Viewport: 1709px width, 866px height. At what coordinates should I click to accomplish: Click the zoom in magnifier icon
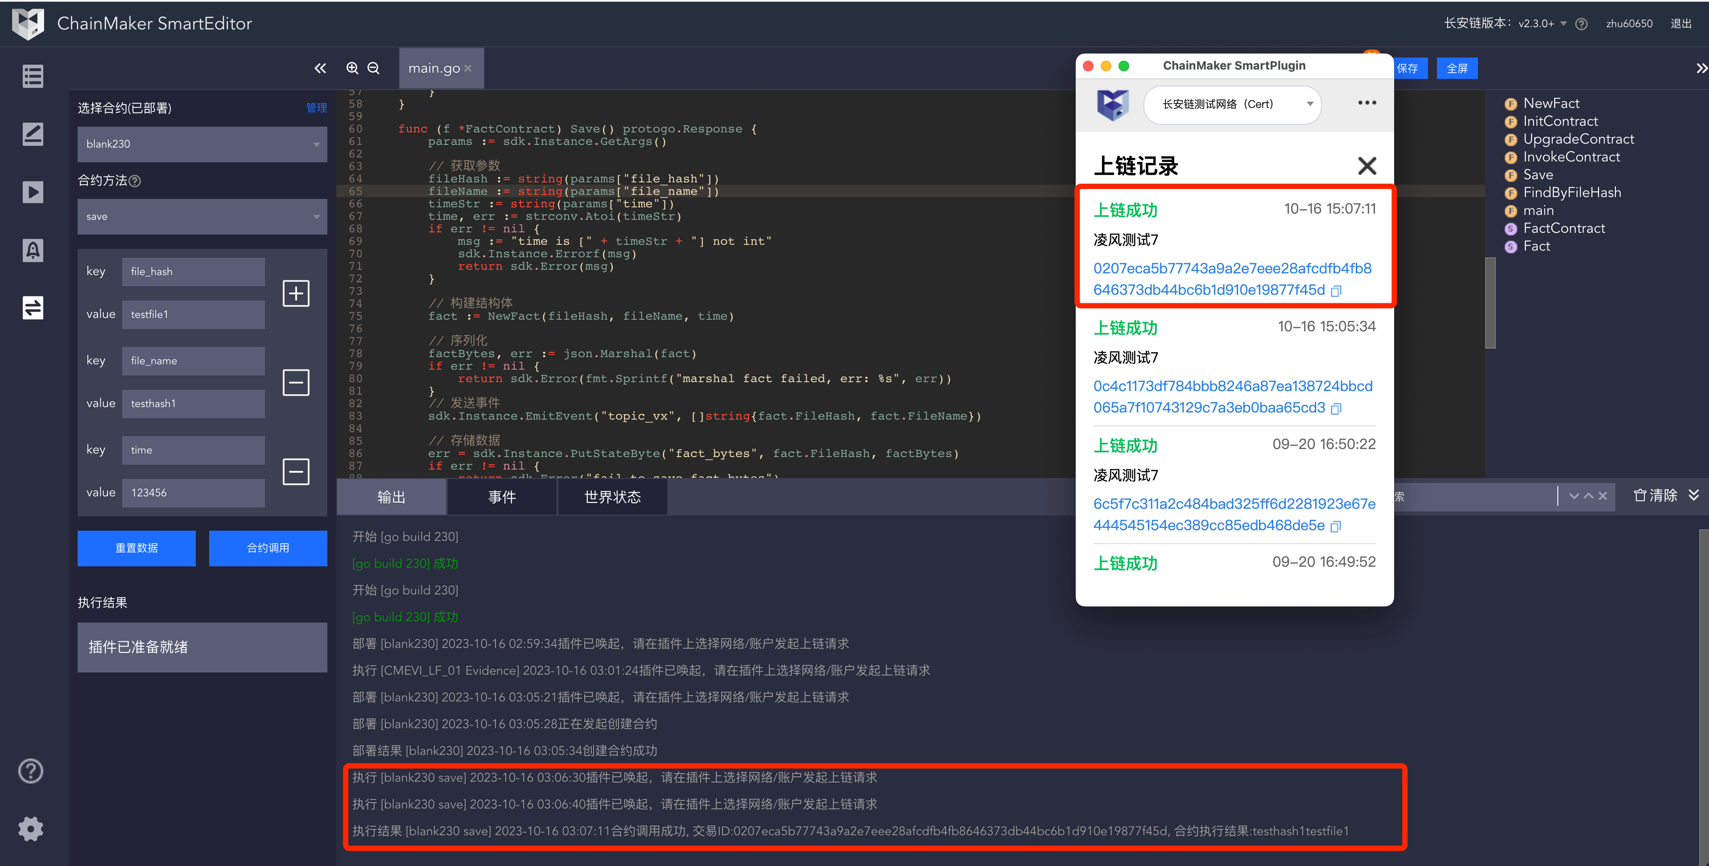click(352, 68)
